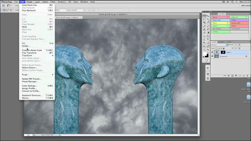Select the Dodge tool
The image size is (251, 141).
(208, 36)
